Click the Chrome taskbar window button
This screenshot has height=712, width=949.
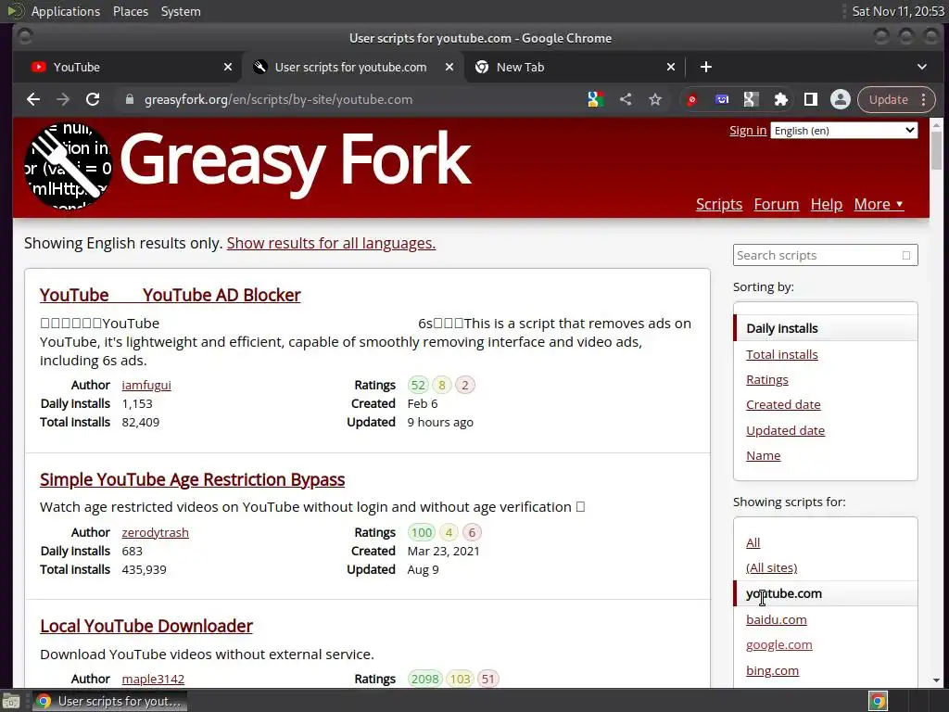pos(109,701)
